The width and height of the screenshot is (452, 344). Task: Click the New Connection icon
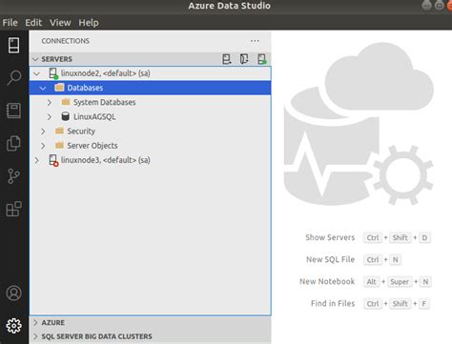(226, 59)
